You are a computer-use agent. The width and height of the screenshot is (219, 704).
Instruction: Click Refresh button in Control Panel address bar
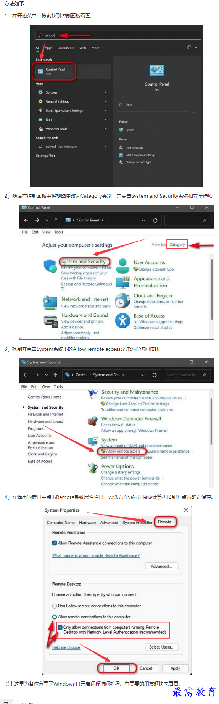[x=155, y=220]
